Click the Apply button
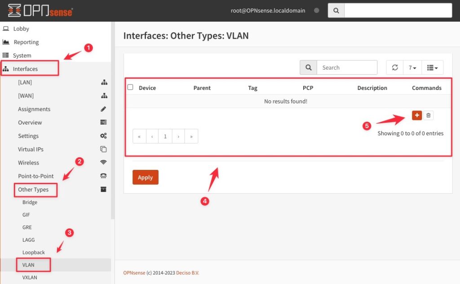This screenshot has height=284, width=460. click(x=146, y=177)
